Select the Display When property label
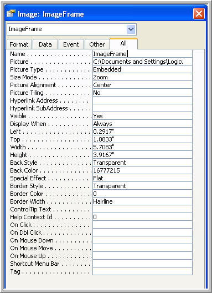This screenshot has height=293, width=212. 28,124
